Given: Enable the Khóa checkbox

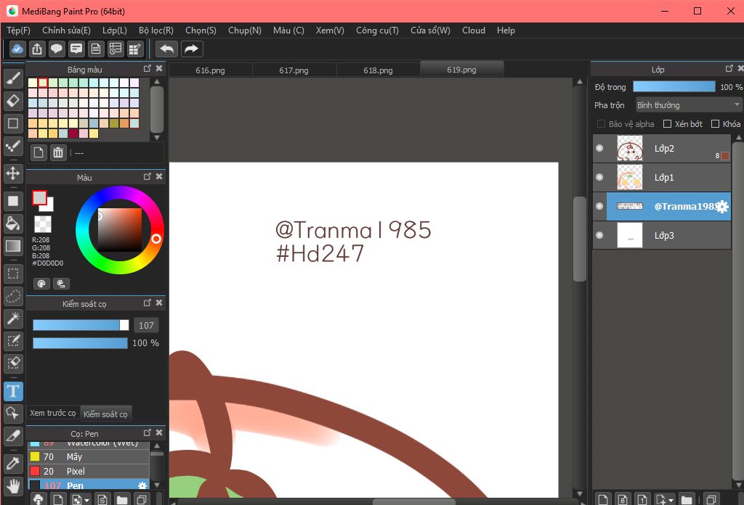Looking at the screenshot, I should pyautogui.click(x=715, y=123).
